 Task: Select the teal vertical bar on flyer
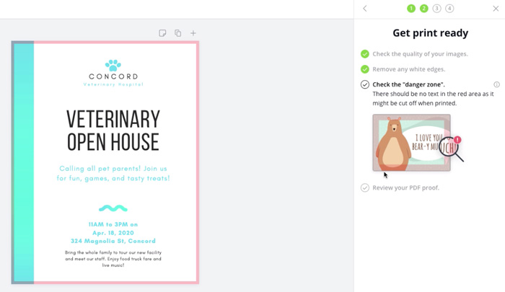coord(24,162)
